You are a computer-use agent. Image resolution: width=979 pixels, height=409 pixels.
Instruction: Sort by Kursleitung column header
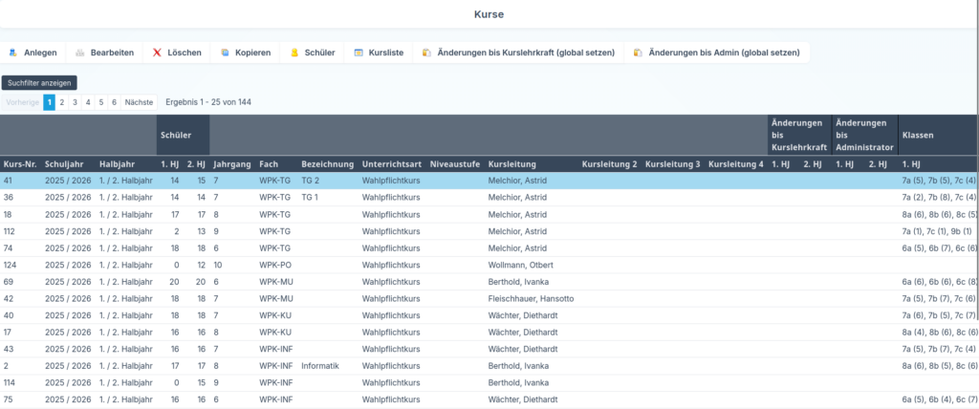point(511,164)
